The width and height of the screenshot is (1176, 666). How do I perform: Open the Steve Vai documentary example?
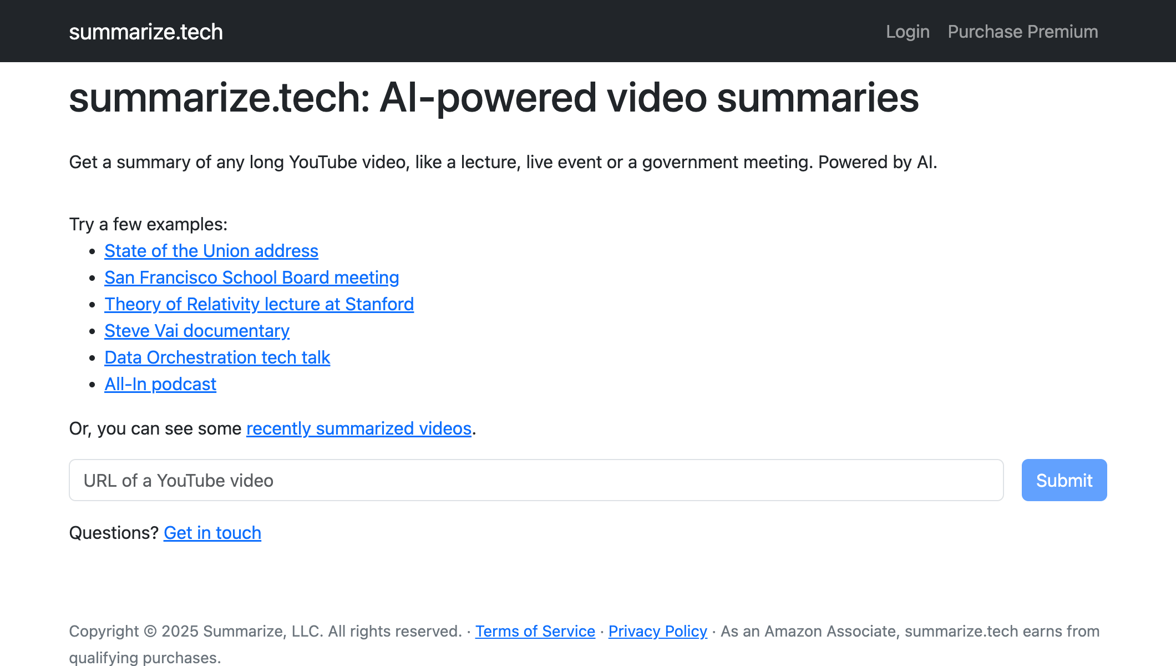click(196, 331)
